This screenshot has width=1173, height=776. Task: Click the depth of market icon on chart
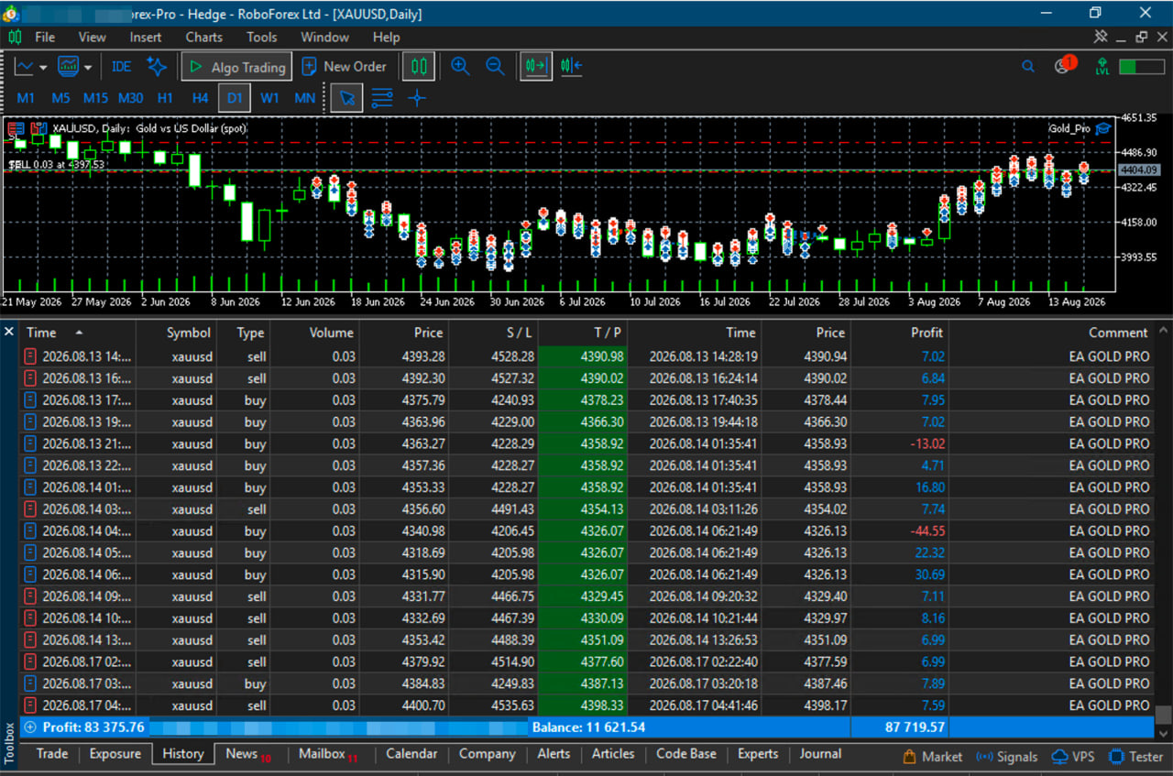16,129
